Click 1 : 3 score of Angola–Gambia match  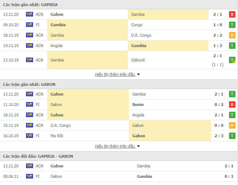click(x=218, y=46)
